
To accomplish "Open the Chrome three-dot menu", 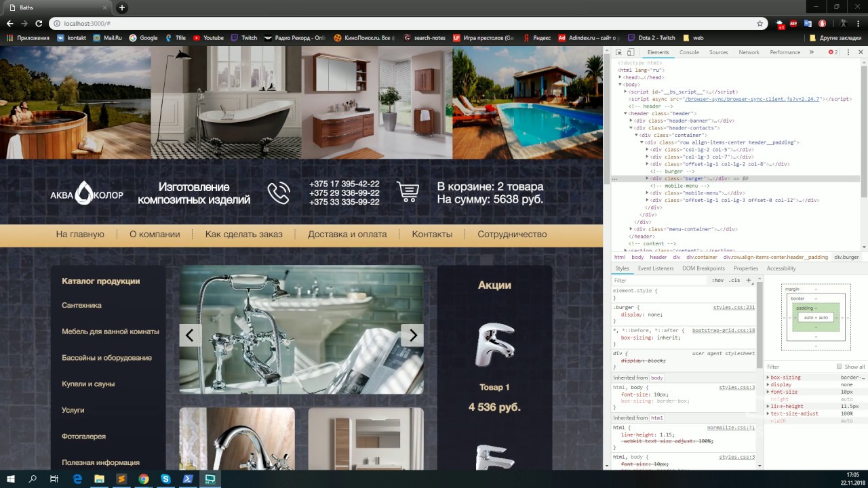I will [858, 23].
